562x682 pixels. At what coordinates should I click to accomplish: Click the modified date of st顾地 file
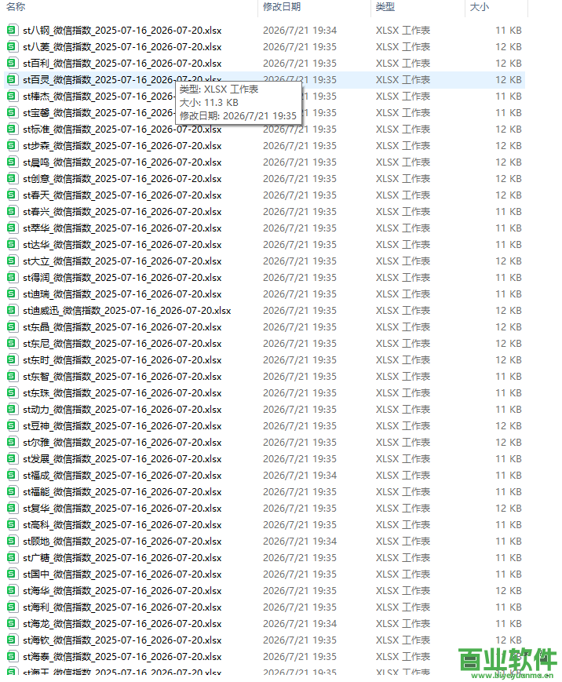[300, 541]
